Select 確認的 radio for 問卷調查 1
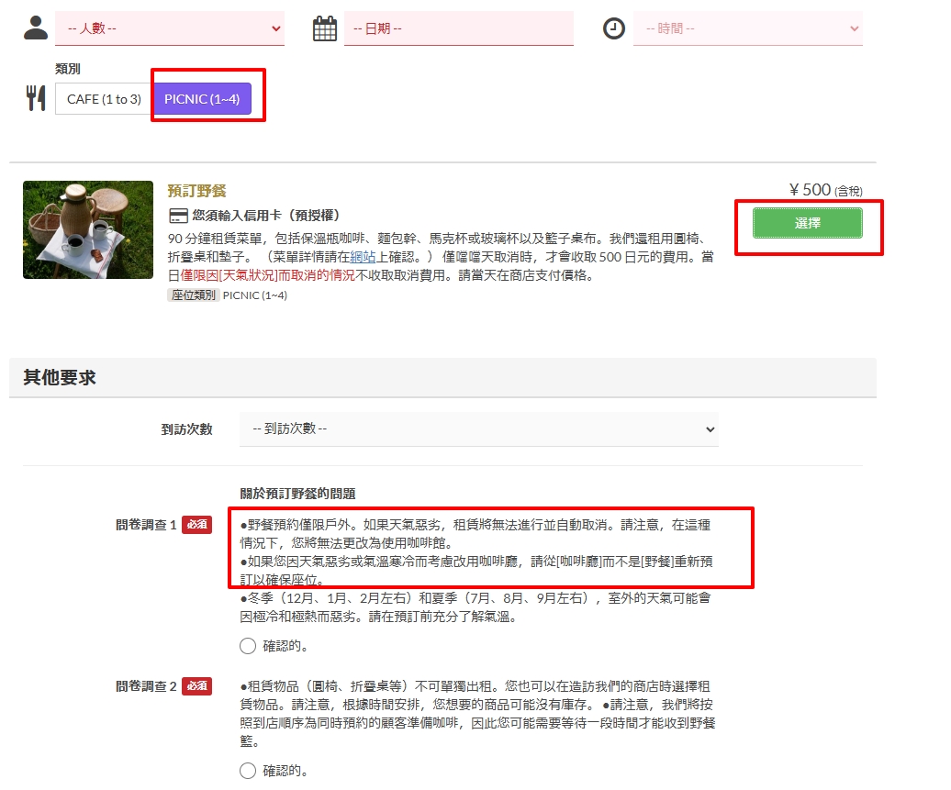 pos(248,646)
